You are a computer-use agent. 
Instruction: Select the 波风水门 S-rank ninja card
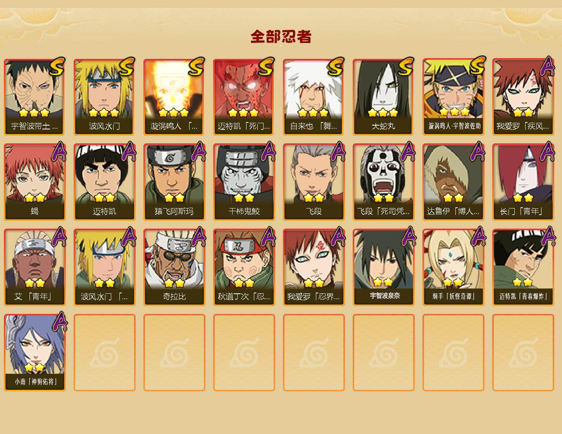pos(104,97)
